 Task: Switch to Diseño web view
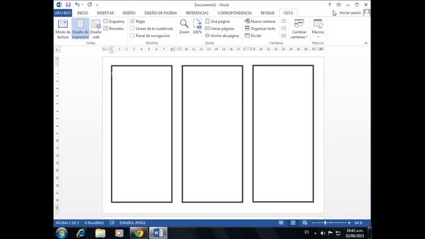96,29
